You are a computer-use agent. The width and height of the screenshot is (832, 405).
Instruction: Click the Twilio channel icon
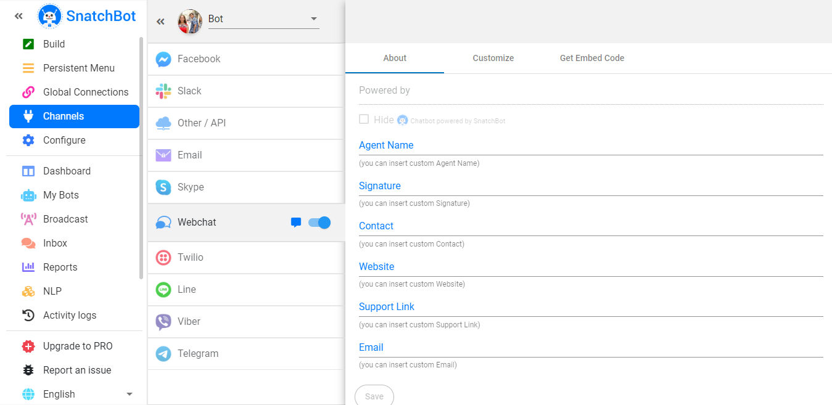(163, 258)
